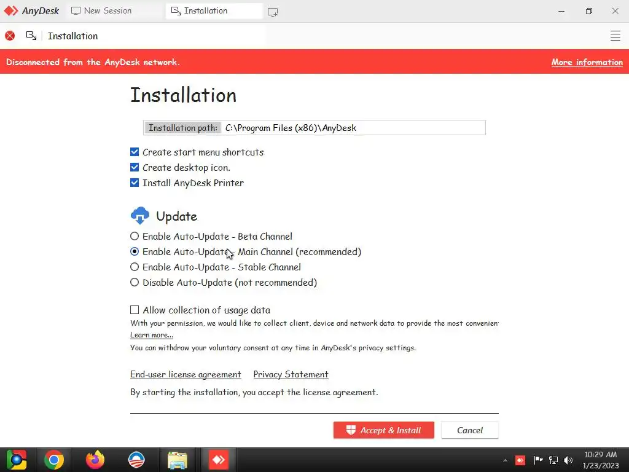This screenshot has height=472, width=629.
Task: Select Enable Auto-Update Stable Channel
Action: point(135,267)
